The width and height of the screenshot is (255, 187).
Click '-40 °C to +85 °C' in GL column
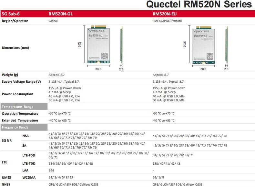click(59, 120)
